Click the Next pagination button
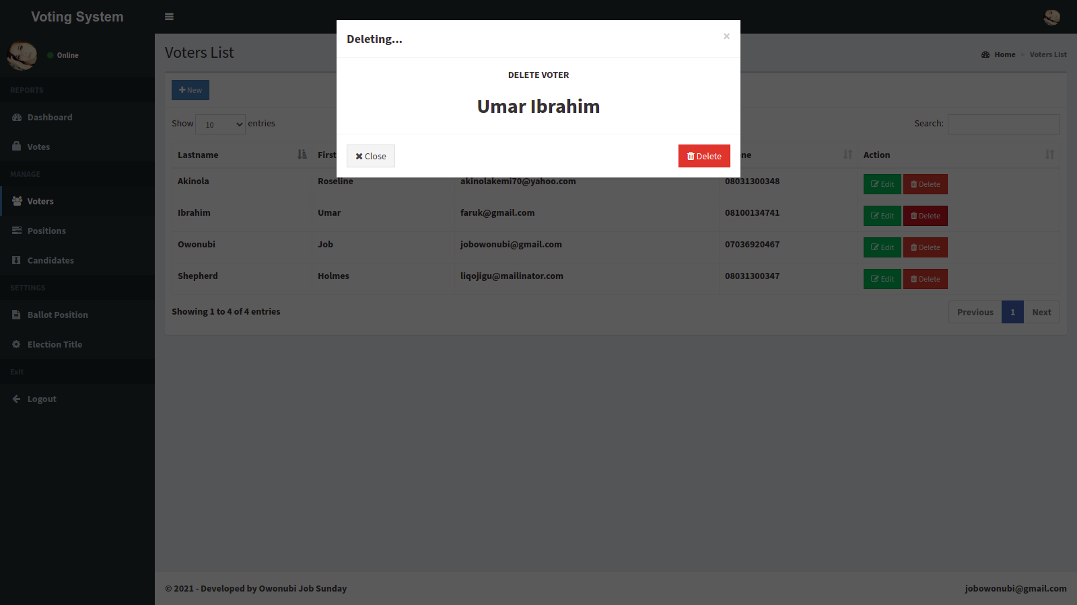1077x605 pixels. tap(1041, 312)
